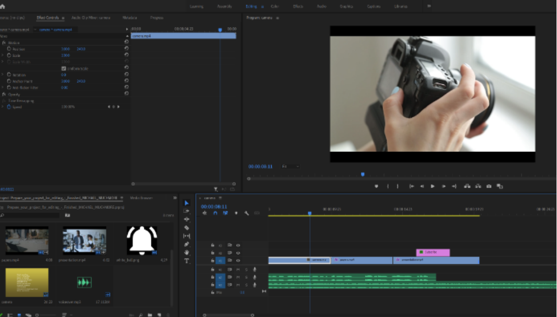Reset the Motion effect
The width and height of the screenshot is (557, 317).
125,42
